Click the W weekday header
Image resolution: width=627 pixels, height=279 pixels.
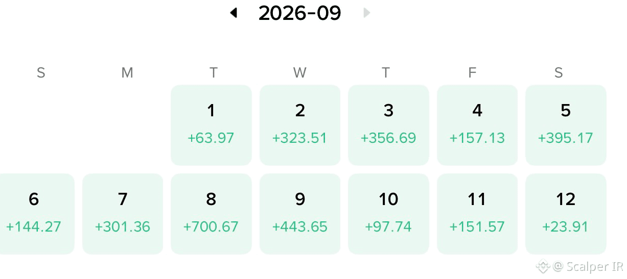pyautogui.click(x=300, y=73)
